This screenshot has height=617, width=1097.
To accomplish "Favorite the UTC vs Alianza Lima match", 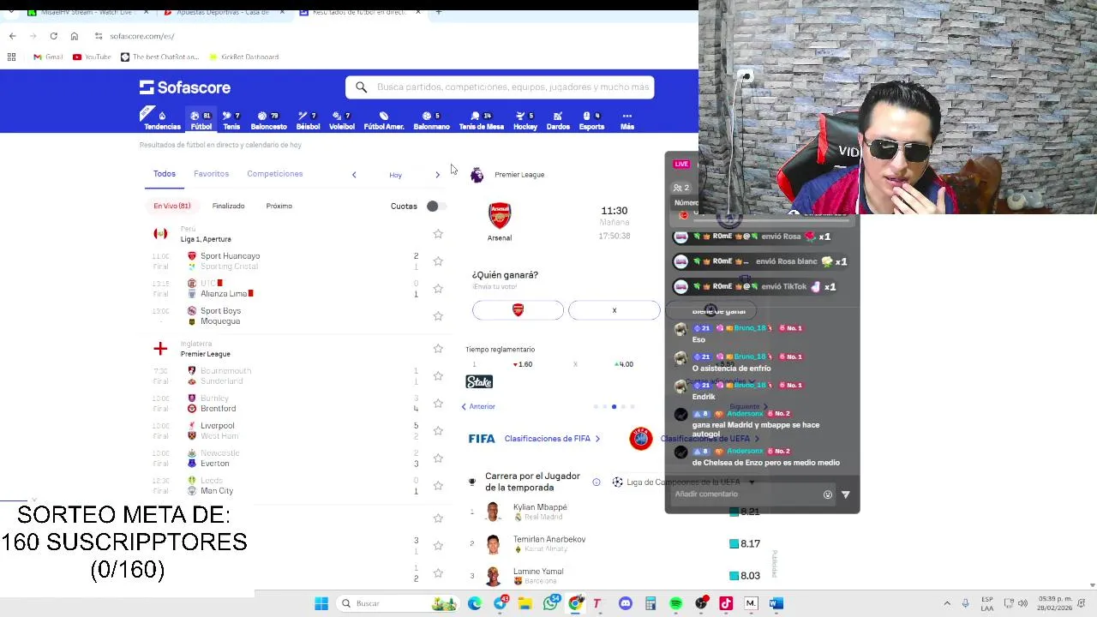I will tap(438, 288).
